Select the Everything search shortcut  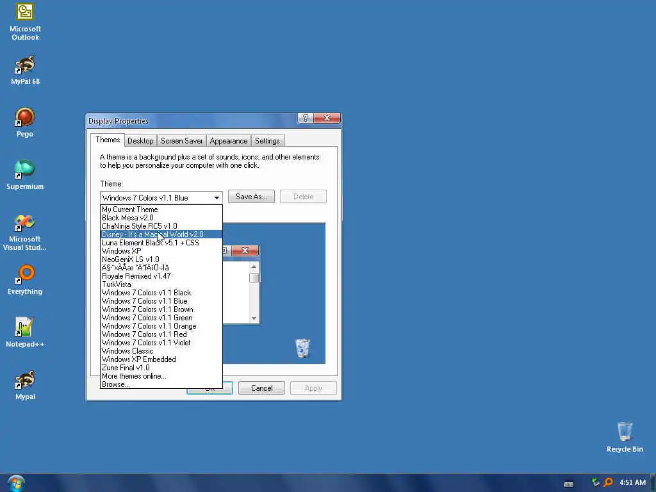25,279
